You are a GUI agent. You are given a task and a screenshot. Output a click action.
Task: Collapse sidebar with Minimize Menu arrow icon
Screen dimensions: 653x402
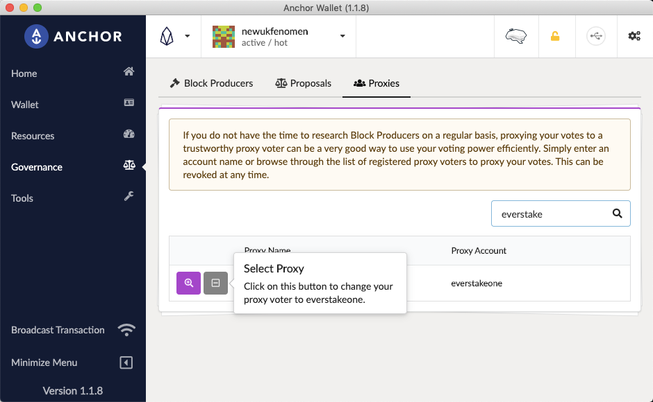pyautogui.click(x=126, y=362)
